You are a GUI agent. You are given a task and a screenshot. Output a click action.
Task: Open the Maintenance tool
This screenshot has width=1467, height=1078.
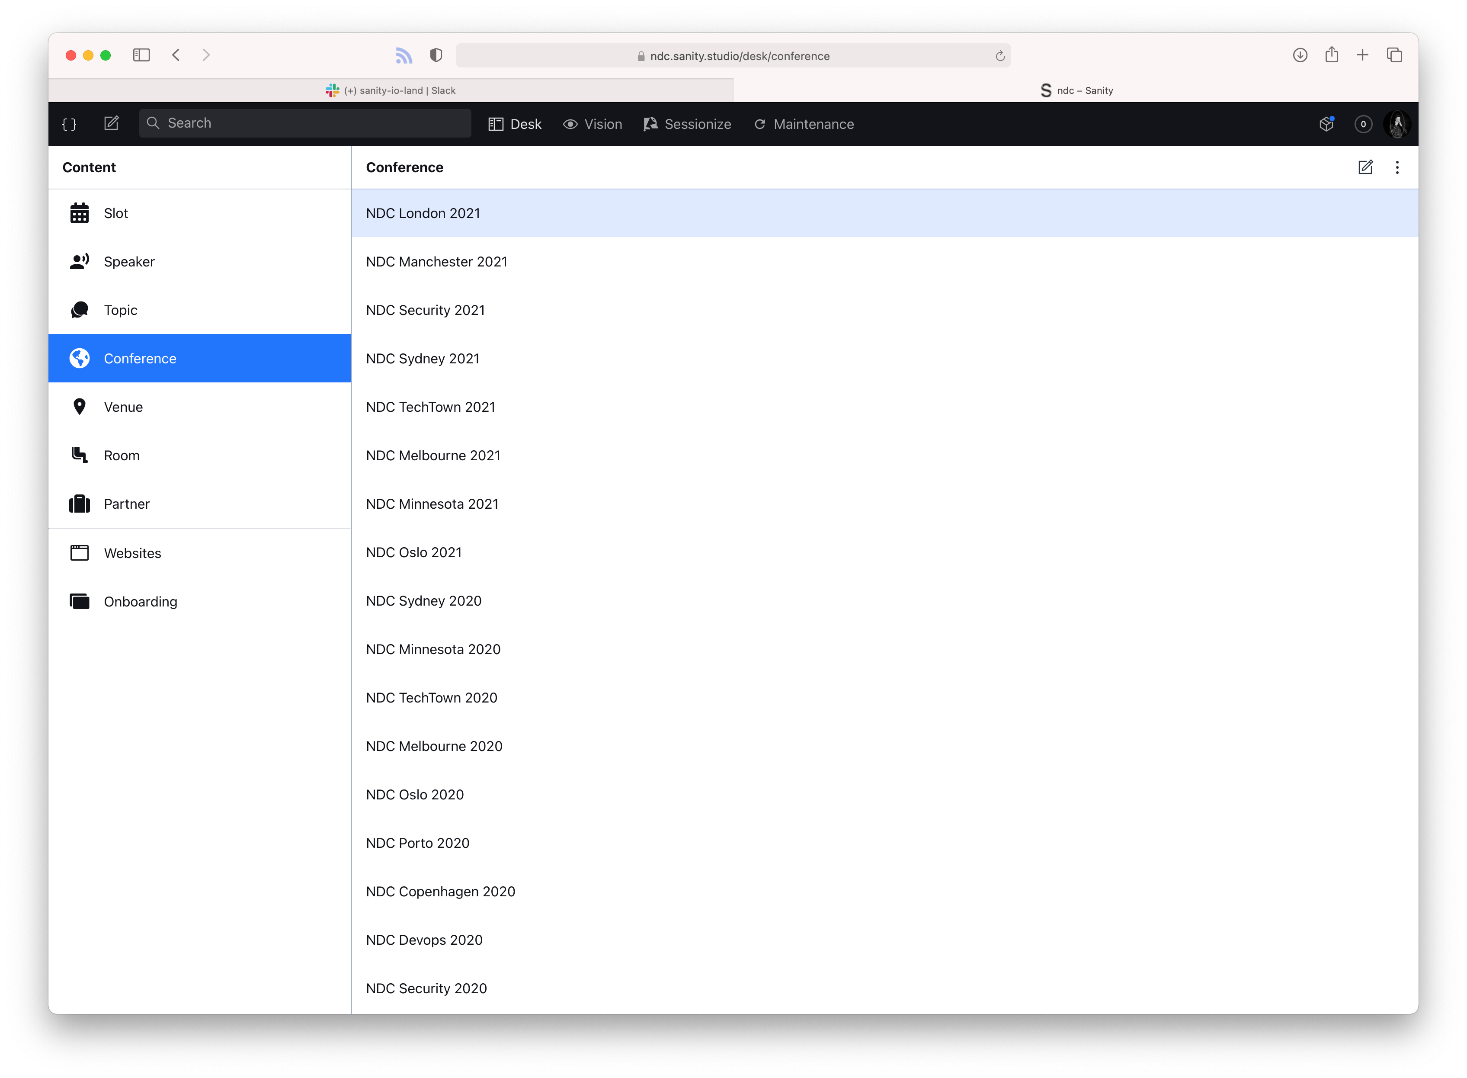click(x=804, y=124)
